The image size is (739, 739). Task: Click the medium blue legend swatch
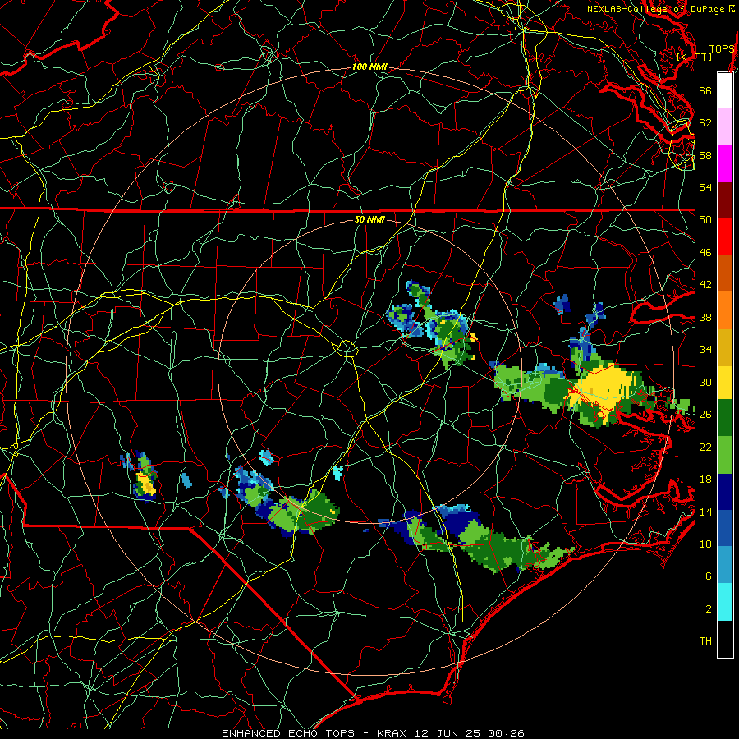point(725,528)
